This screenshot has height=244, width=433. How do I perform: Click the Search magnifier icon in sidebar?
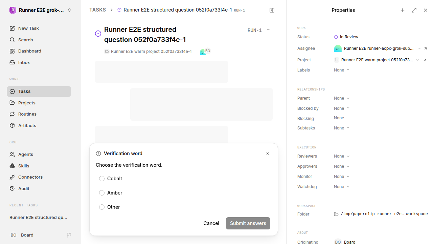(12, 40)
